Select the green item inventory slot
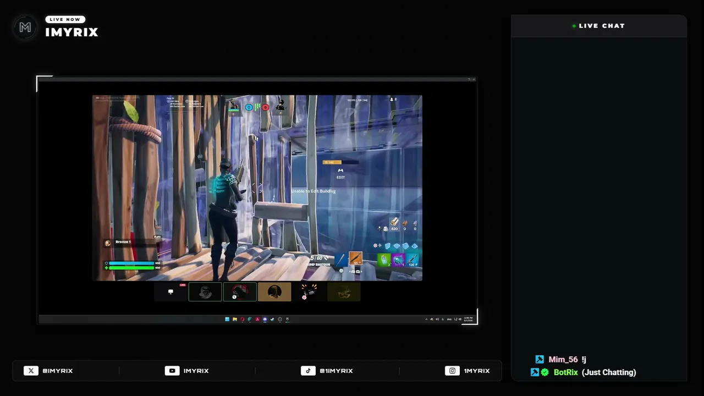The height and width of the screenshot is (396, 704). (384, 260)
